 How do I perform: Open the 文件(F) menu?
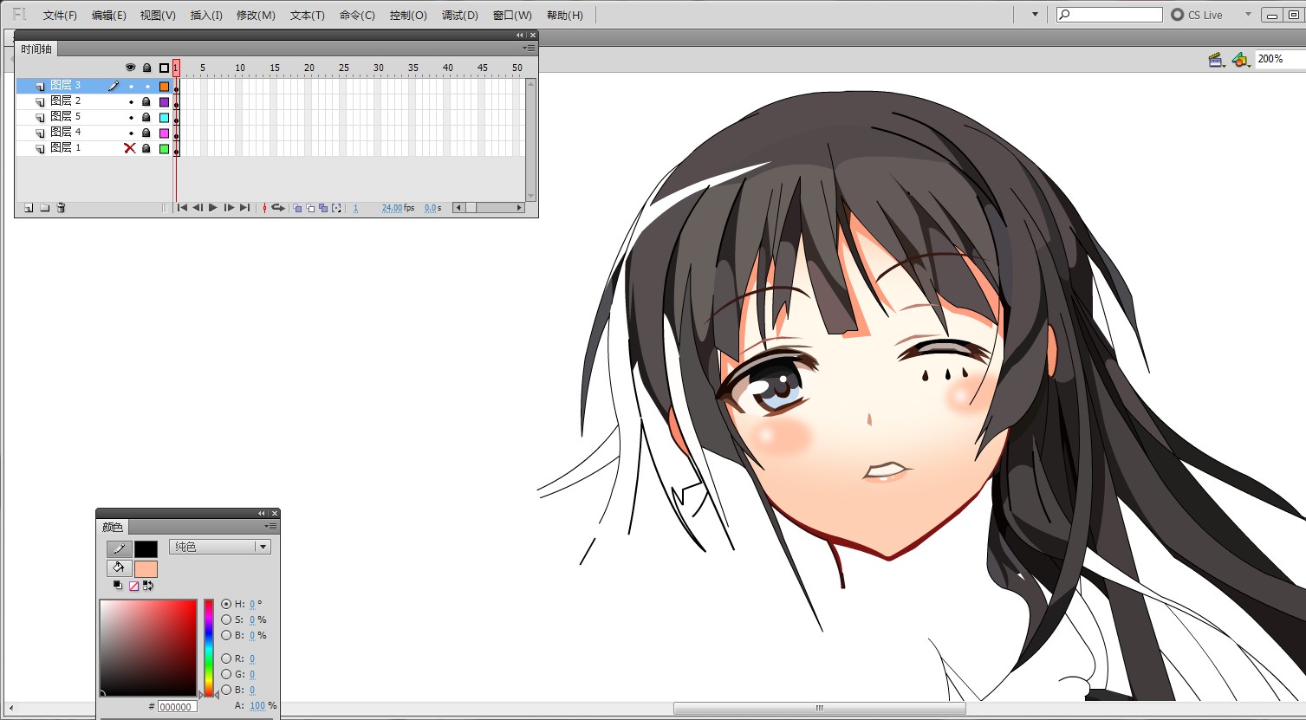tap(60, 15)
